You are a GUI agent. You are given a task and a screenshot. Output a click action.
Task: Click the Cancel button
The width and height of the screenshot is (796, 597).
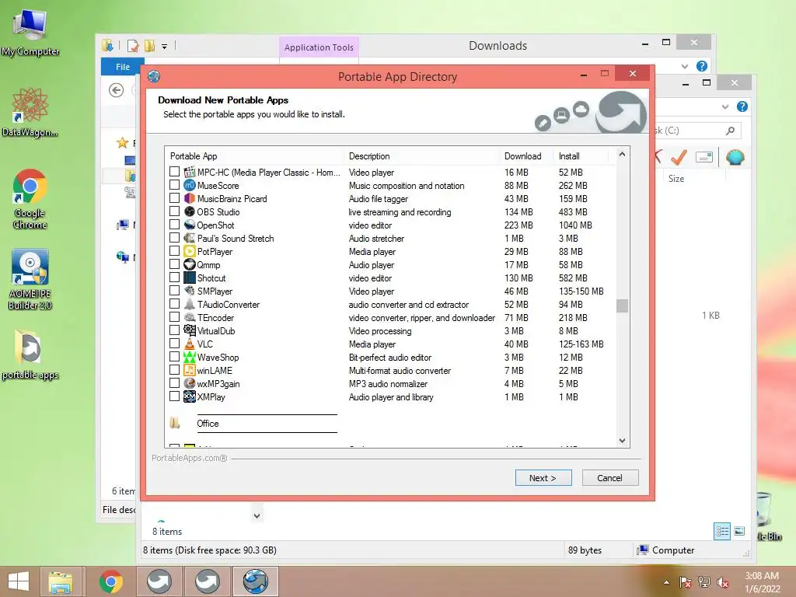point(609,478)
